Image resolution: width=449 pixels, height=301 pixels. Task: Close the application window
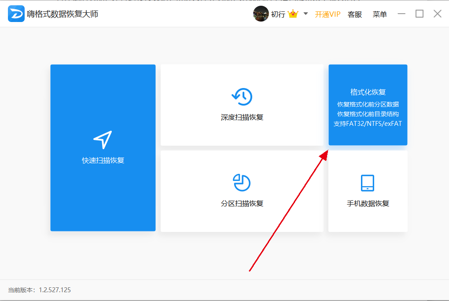tap(437, 14)
